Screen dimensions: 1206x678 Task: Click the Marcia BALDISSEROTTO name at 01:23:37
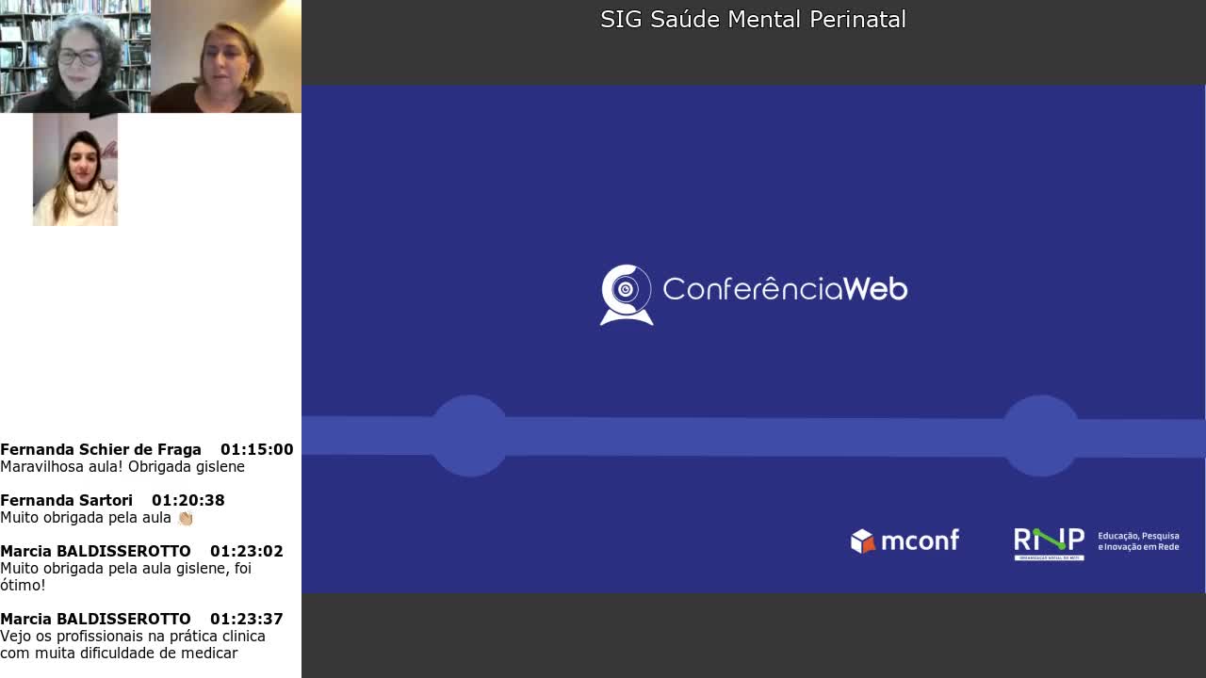pyautogui.click(x=95, y=619)
